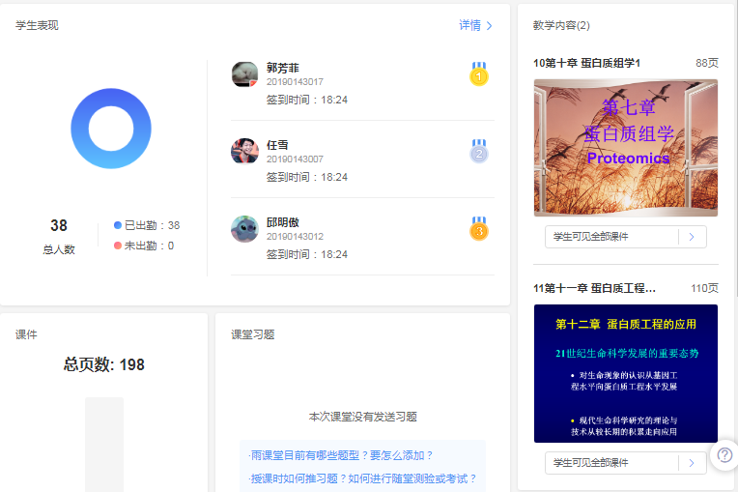
Task: Click 邱明傲's profile avatar
Action: click(x=244, y=229)
